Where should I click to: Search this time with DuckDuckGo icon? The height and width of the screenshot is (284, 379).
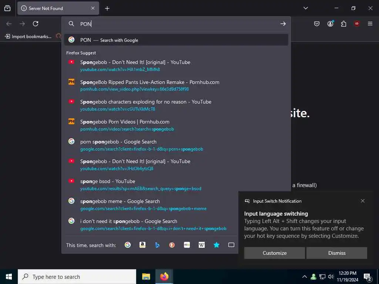(172, 245)
